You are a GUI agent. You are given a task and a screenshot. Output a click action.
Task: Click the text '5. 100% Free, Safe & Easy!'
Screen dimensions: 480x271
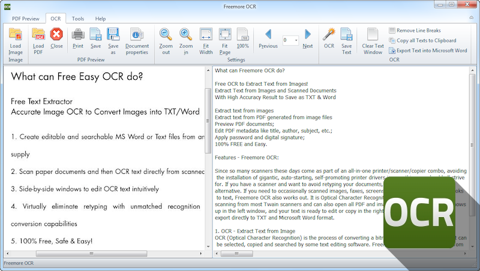pyautogui.click(x=52, y=242)
